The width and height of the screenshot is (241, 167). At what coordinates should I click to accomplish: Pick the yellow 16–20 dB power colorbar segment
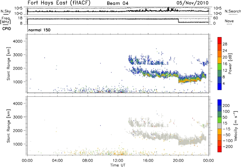[x=220, y=60]
